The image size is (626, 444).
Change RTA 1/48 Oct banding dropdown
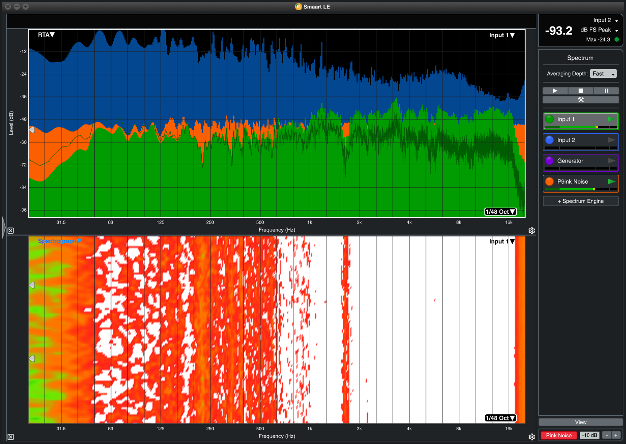pyautogui.click(x=500, y=212)
